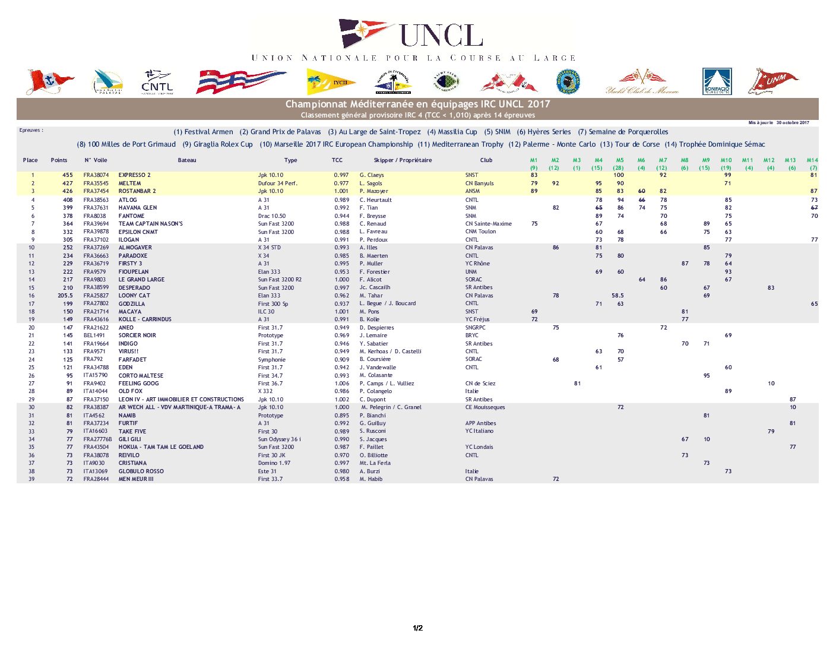
Task: Click the Championnat Méditerranée en équipages IRC UNCL 2017 title
Action: coord(417,104)
